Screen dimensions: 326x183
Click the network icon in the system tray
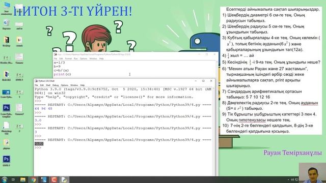(x=296, y=179)
